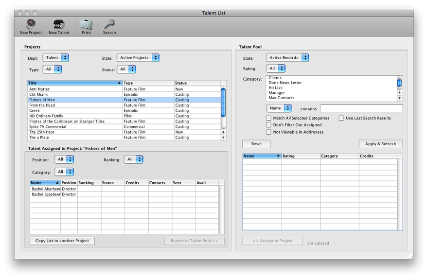Viewport: 428px width, 279px height.
Task: Sort projects by Status column header
Action: point(197,83)
